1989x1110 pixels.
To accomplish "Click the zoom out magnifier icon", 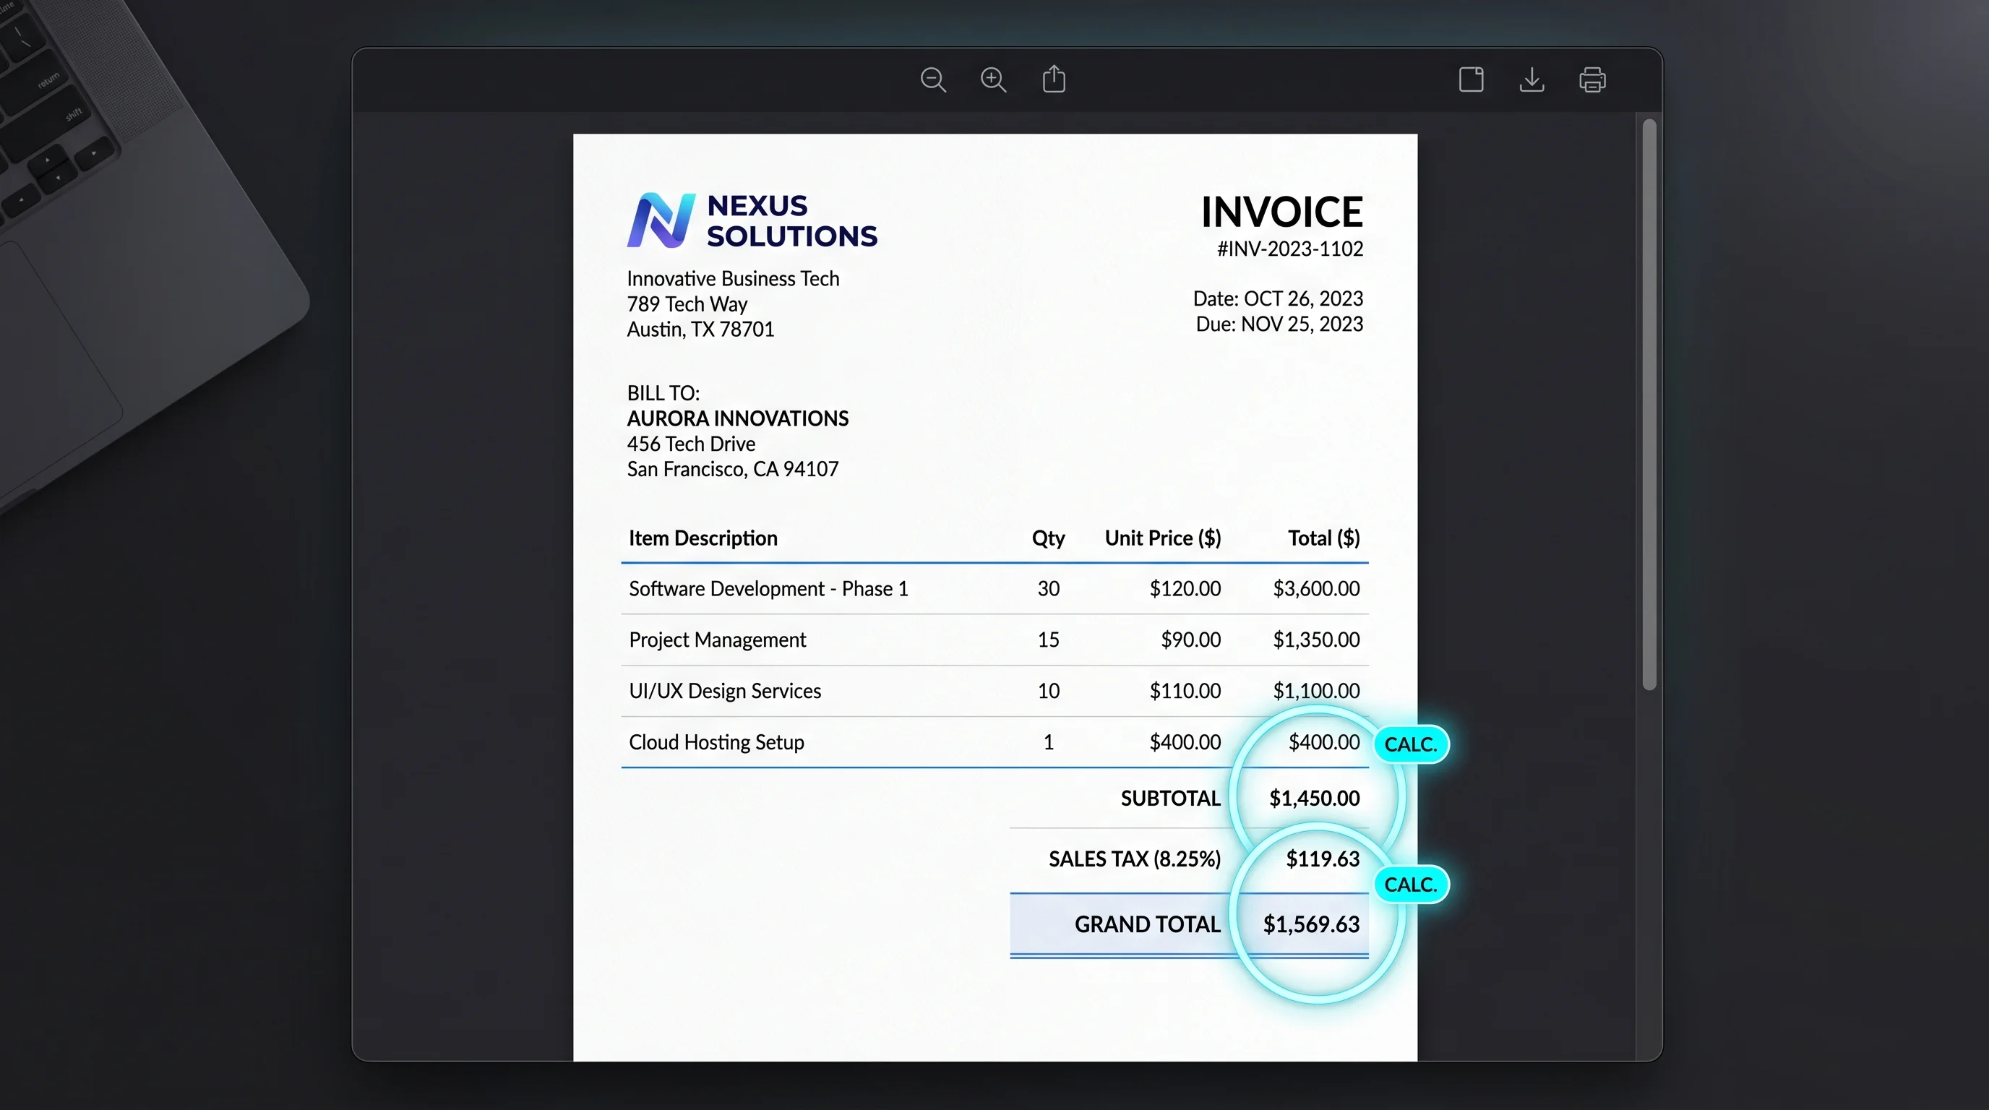I will coord(933,79).
